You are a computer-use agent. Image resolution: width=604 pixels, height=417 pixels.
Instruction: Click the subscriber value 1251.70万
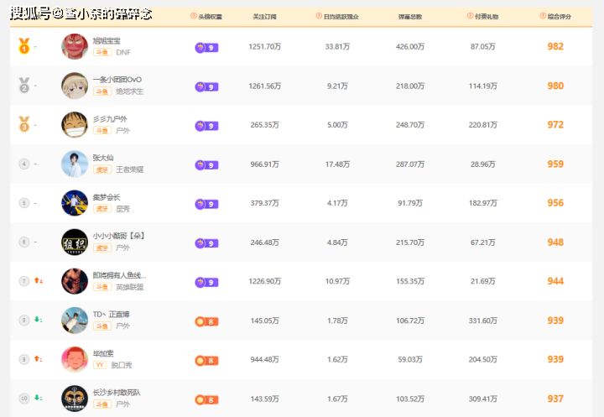tap(264, 47)
